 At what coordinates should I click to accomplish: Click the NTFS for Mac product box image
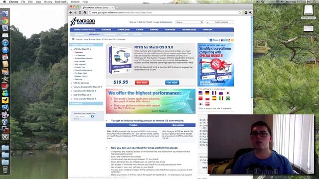pos(120,60)
